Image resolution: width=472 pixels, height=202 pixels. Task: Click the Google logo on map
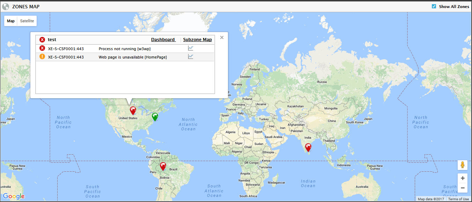click(x=14, y=196)
